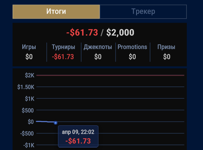Image resolution: width=203 pixels, height=150 pixels.
Task: Select the Призы $0 category
Action: coord(167,52)
